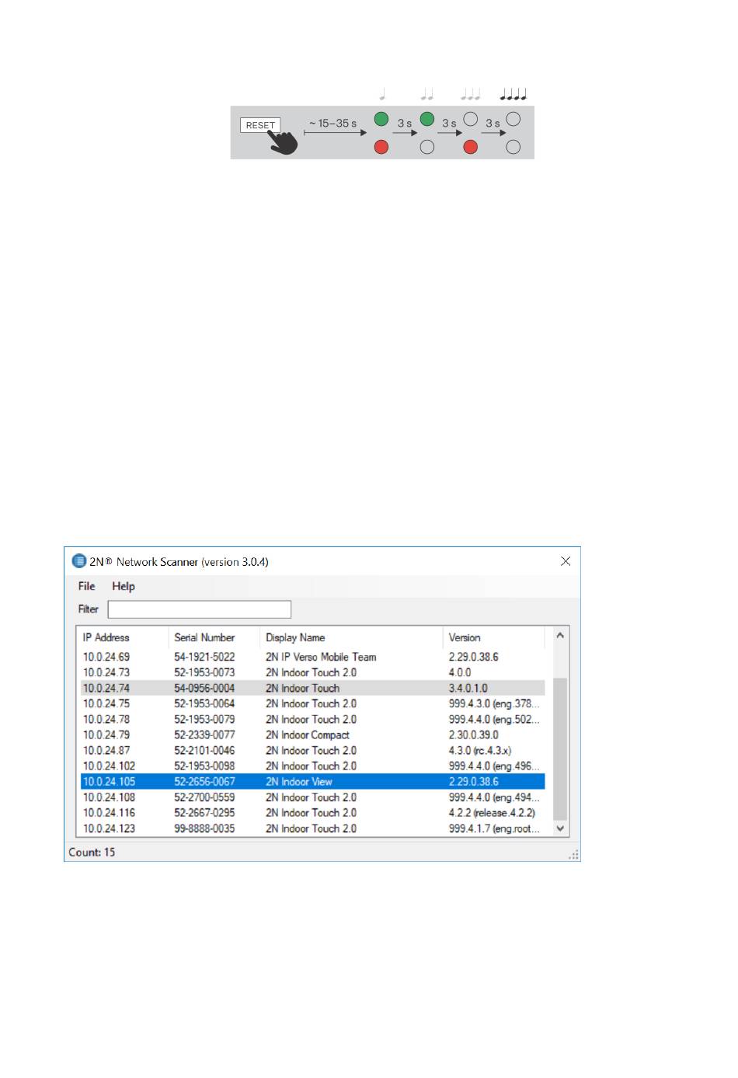Click serial number 54-1921-5022
The width and height of the screenshot is (738, 1078).
[204, 657]
